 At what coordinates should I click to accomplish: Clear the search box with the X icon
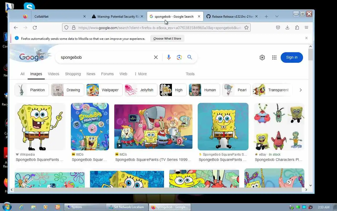(x=156, y=57)
